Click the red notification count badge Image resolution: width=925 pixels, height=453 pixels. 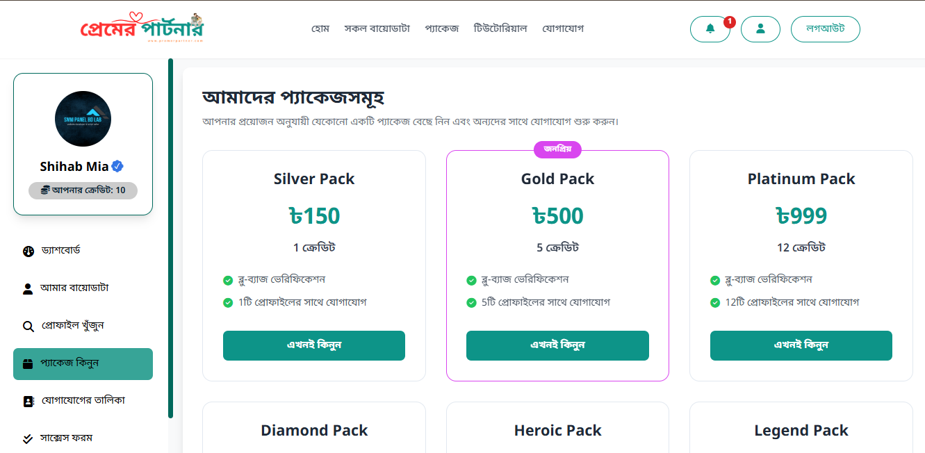[x=730, y=22]
